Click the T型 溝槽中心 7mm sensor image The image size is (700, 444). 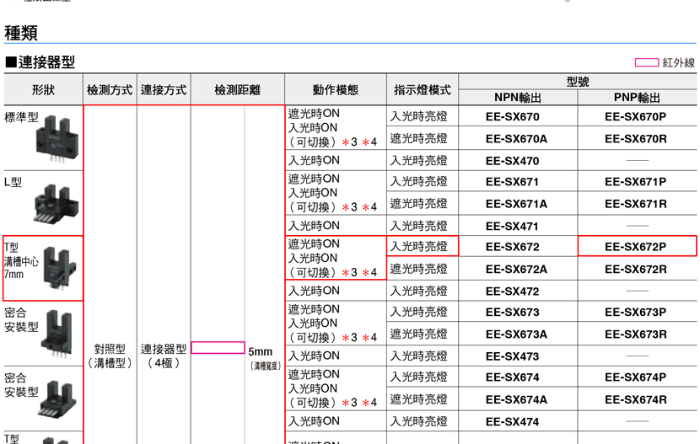pyautogui.click(x=59, y=267)
